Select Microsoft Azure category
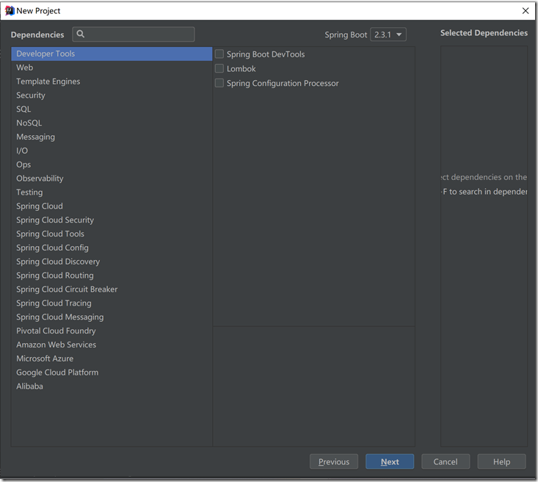The width and height of the screenshot is (538, 482). 112,359
